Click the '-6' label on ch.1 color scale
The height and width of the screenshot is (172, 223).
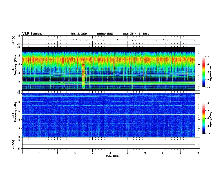[x=208, y=56]
